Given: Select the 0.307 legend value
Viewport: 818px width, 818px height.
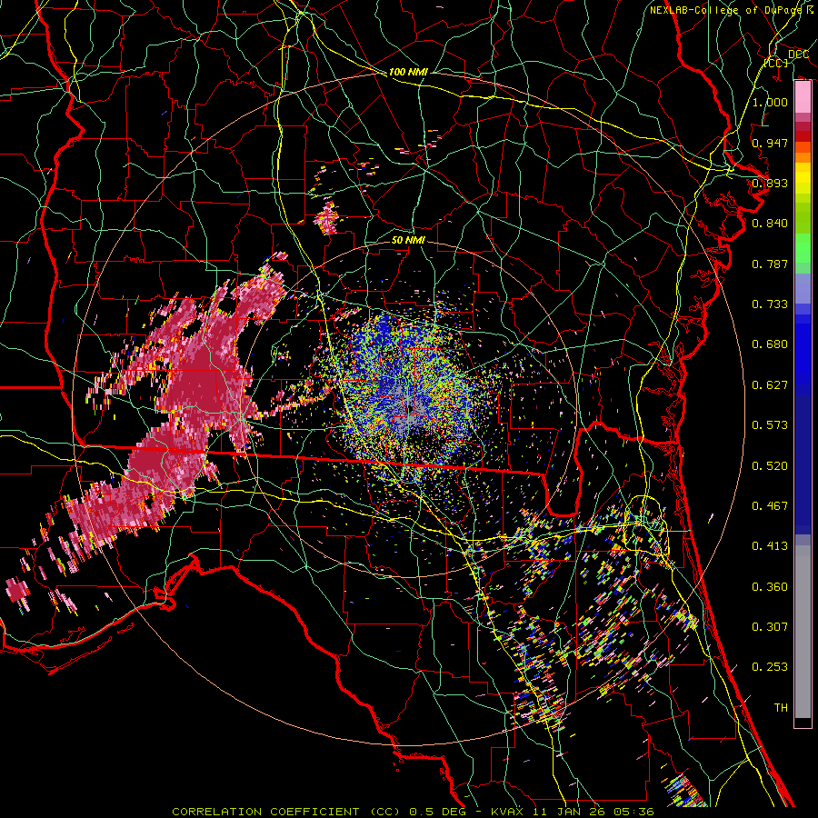Looking at the screenshot, I should (x=770, y=627).
